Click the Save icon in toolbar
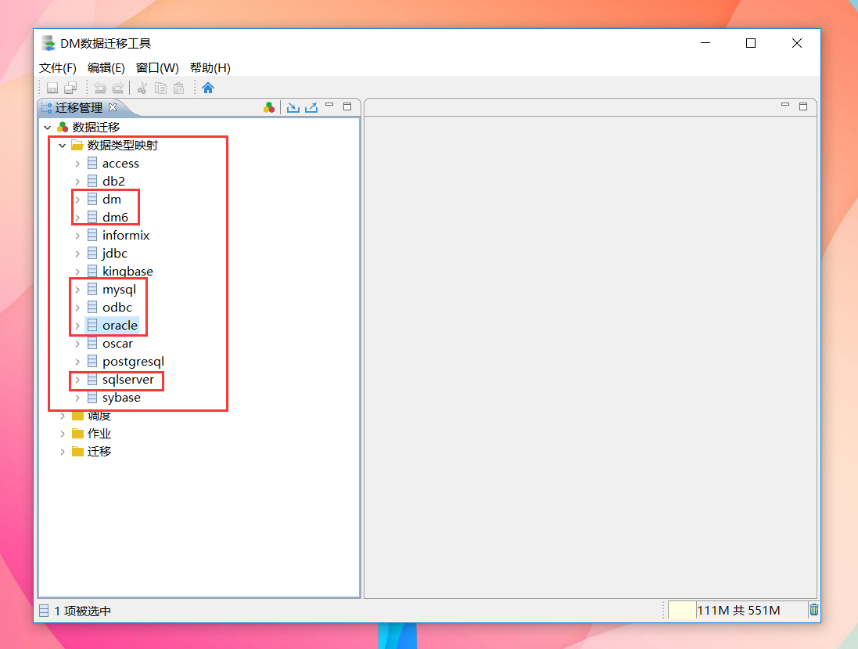The width and height of the screenshot is (858, 649). point(52,88)
